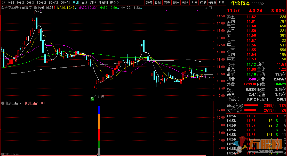This screenshot has height=156, width=287.
Task: Select the 60分钟 period tab
Action: point(65,3)
